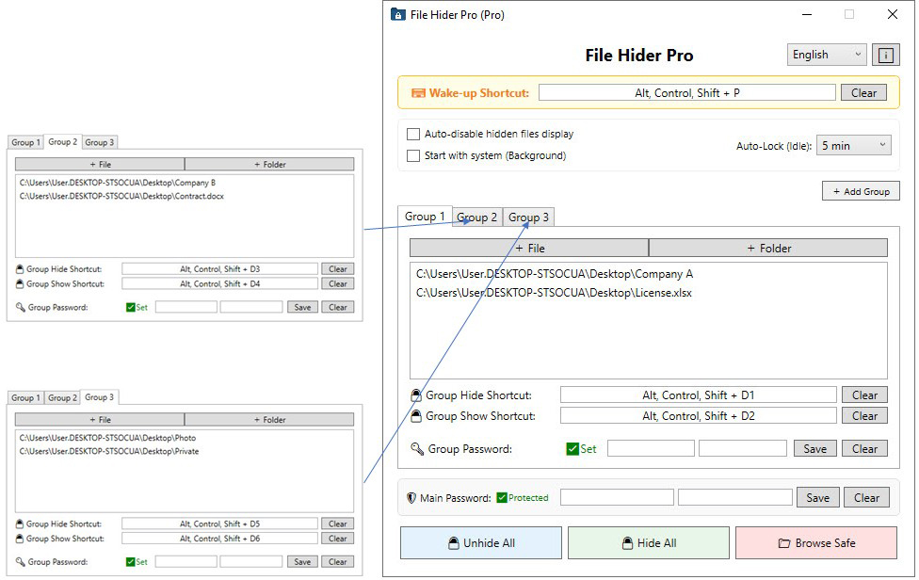Click the + Add Group button
Viewport: 919px width, 580px height.
click(861, 191)
